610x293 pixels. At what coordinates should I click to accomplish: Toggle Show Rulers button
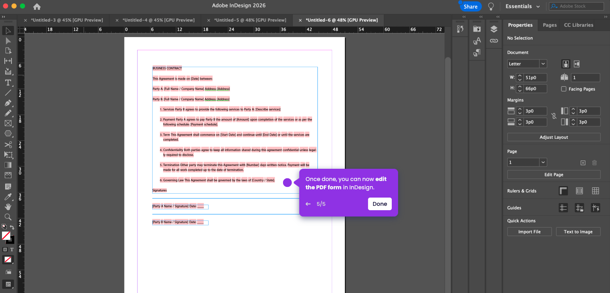(563, 191)
